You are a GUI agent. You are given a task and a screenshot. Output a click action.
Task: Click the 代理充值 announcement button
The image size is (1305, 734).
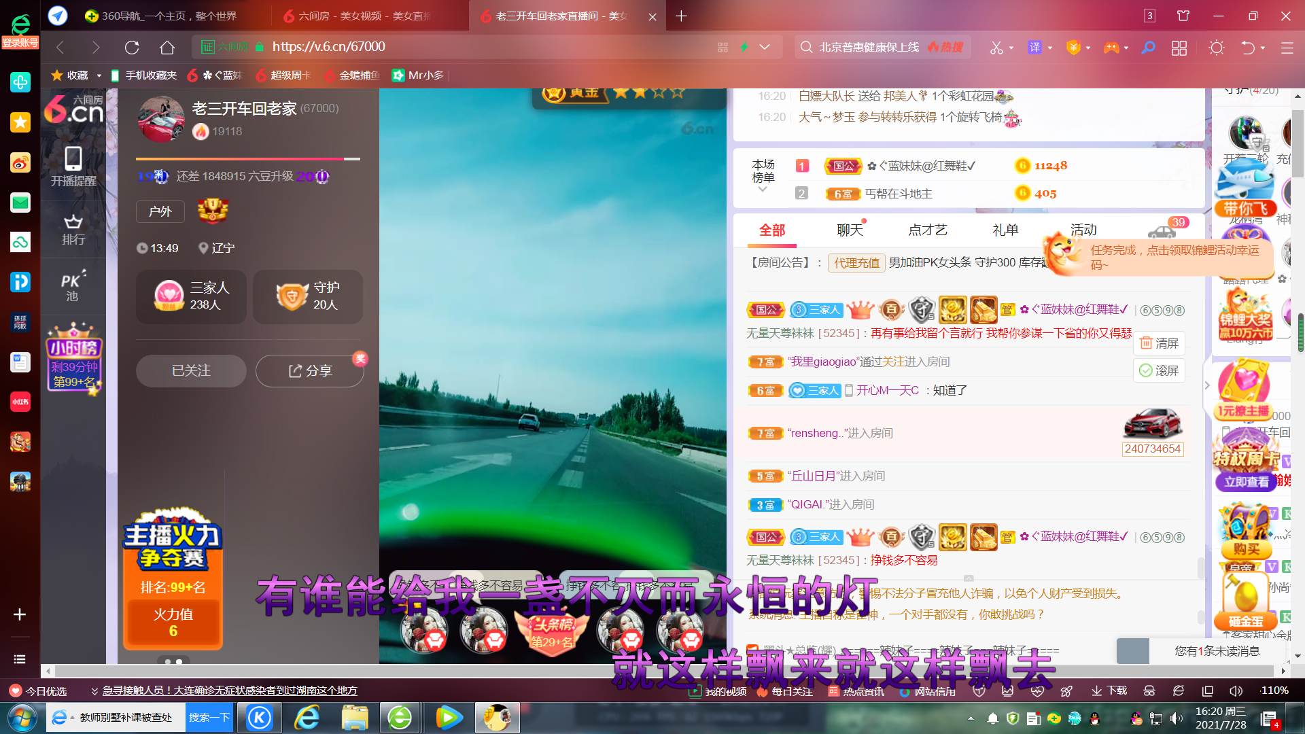coord(856,263)
